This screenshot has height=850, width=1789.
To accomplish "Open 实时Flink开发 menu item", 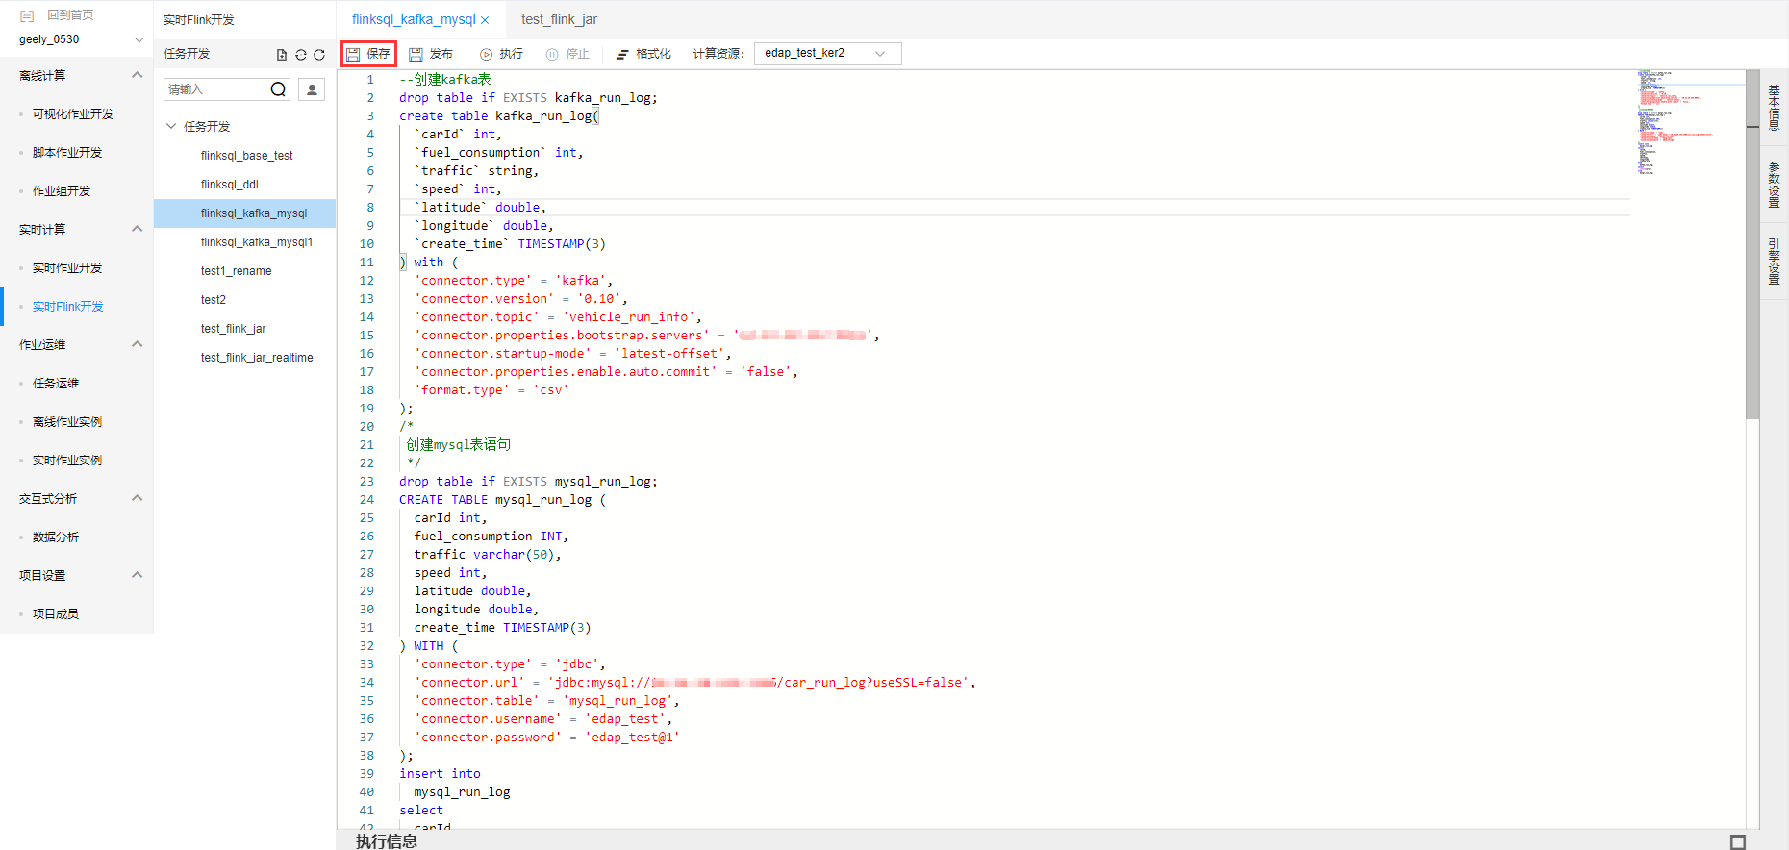I will click(x=67, y=307).
